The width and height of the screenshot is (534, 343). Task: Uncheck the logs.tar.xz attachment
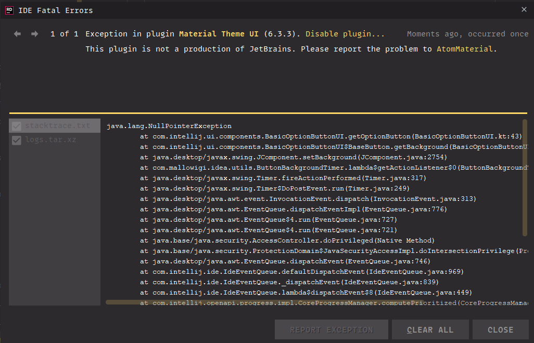[16, 139]
